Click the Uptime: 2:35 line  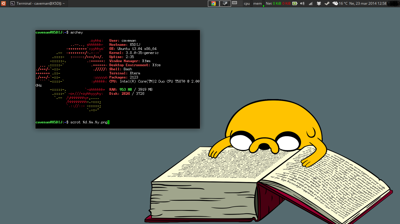coord(122,57)
